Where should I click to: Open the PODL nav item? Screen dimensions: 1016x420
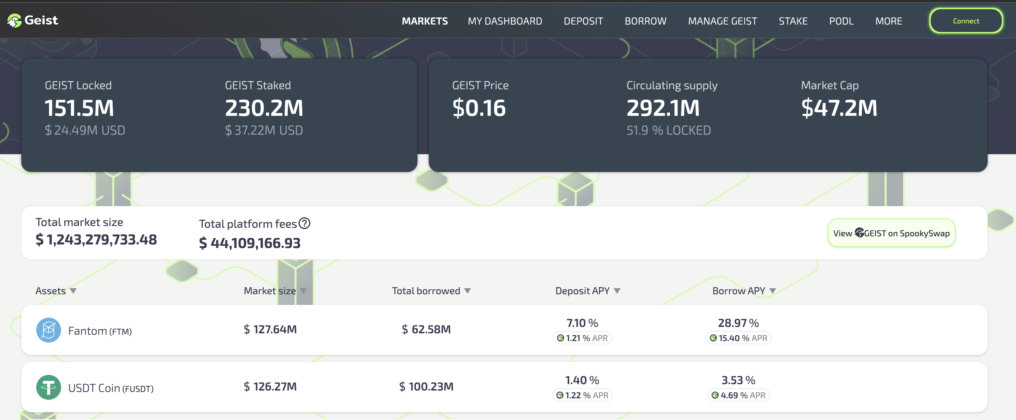[841, 21]
